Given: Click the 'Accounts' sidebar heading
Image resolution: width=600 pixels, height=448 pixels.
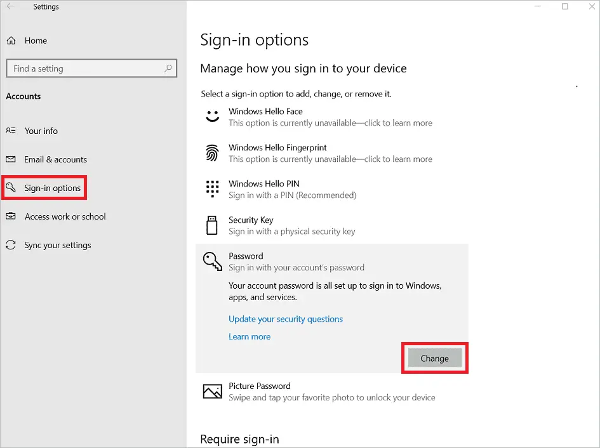Looking at the screenshot, I should (x=23, y=96).
